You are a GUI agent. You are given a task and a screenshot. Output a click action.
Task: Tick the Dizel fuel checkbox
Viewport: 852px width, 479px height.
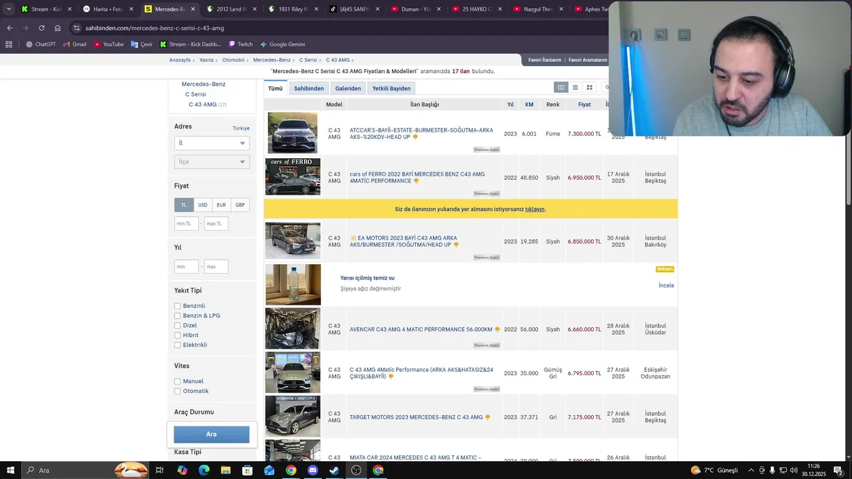[178, 325]
